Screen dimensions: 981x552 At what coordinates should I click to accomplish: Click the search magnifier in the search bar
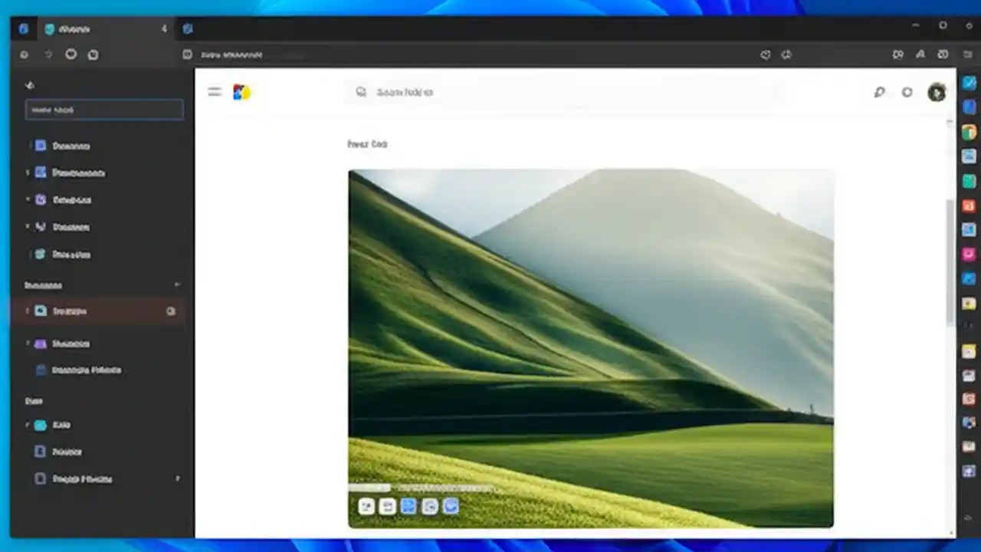point(361,92)
